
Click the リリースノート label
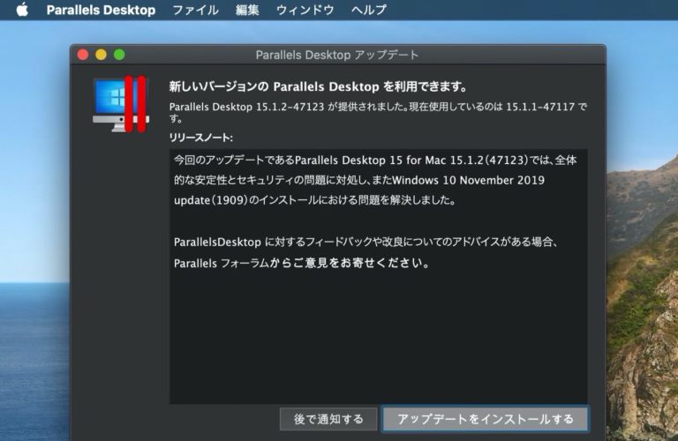pyautogui.click(x=201, y=138)
